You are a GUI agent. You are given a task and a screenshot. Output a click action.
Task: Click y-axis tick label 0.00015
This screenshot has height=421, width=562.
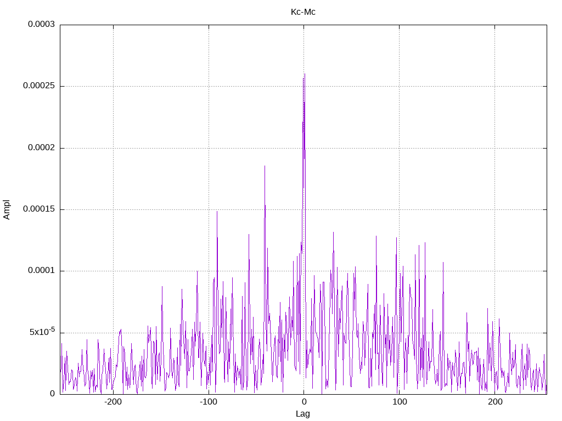39,209
